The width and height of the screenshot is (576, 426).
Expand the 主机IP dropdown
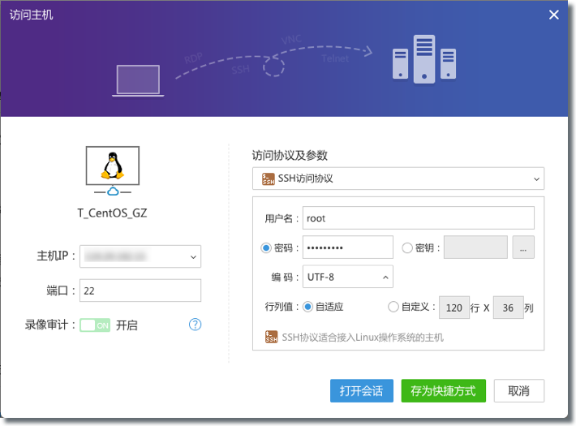tap(193, 256)
